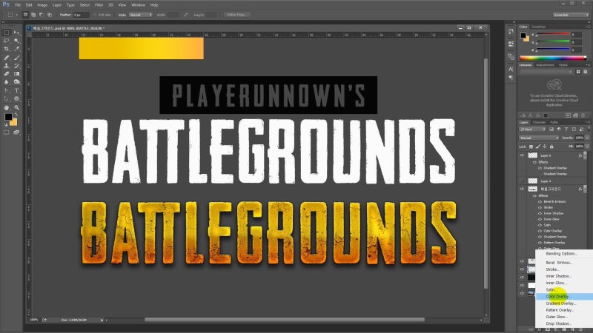Switch to the Channels tab

point(539,122)
